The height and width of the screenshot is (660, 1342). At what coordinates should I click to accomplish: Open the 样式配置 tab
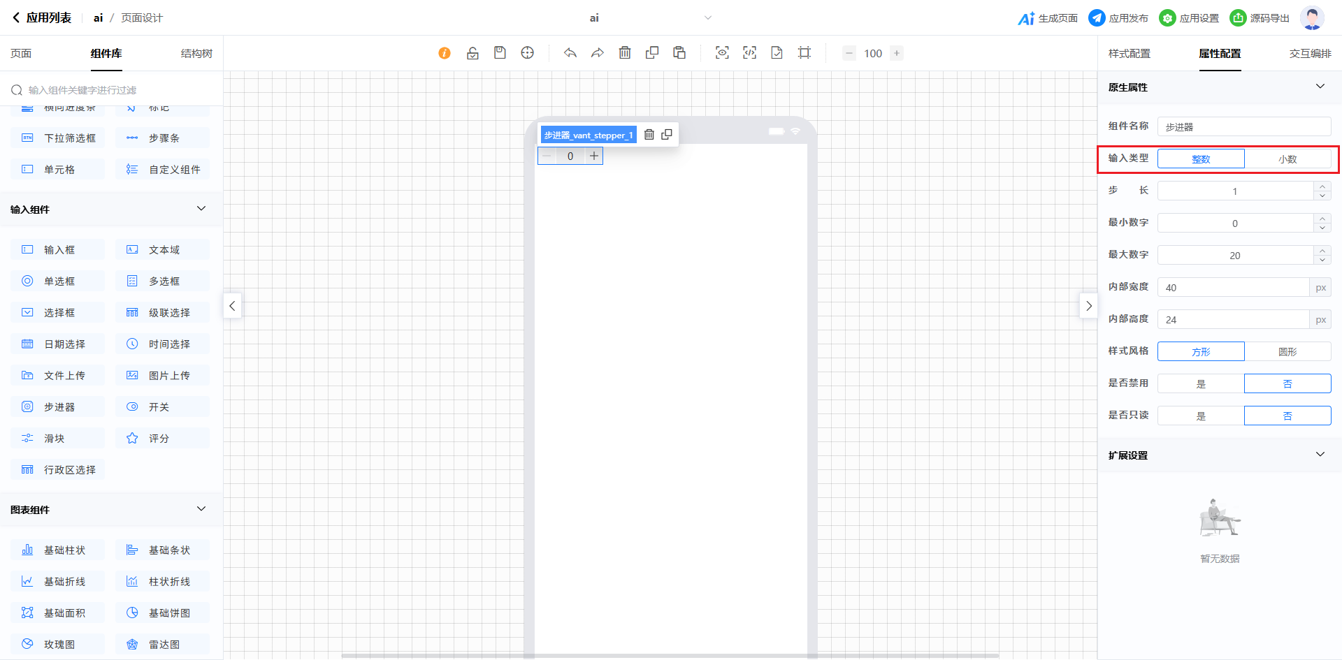coord(1129,54)
